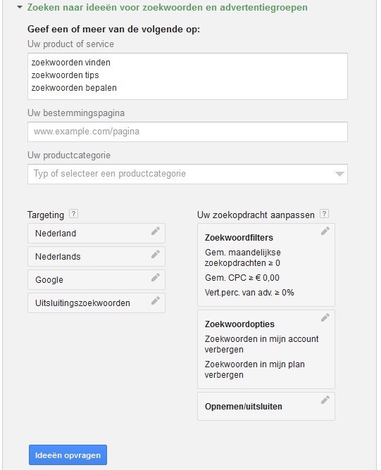Collapse the 'Zoeken naar ideeën' section triangle
The height and width of the screenshot is (470, 381).
[20, 7]
